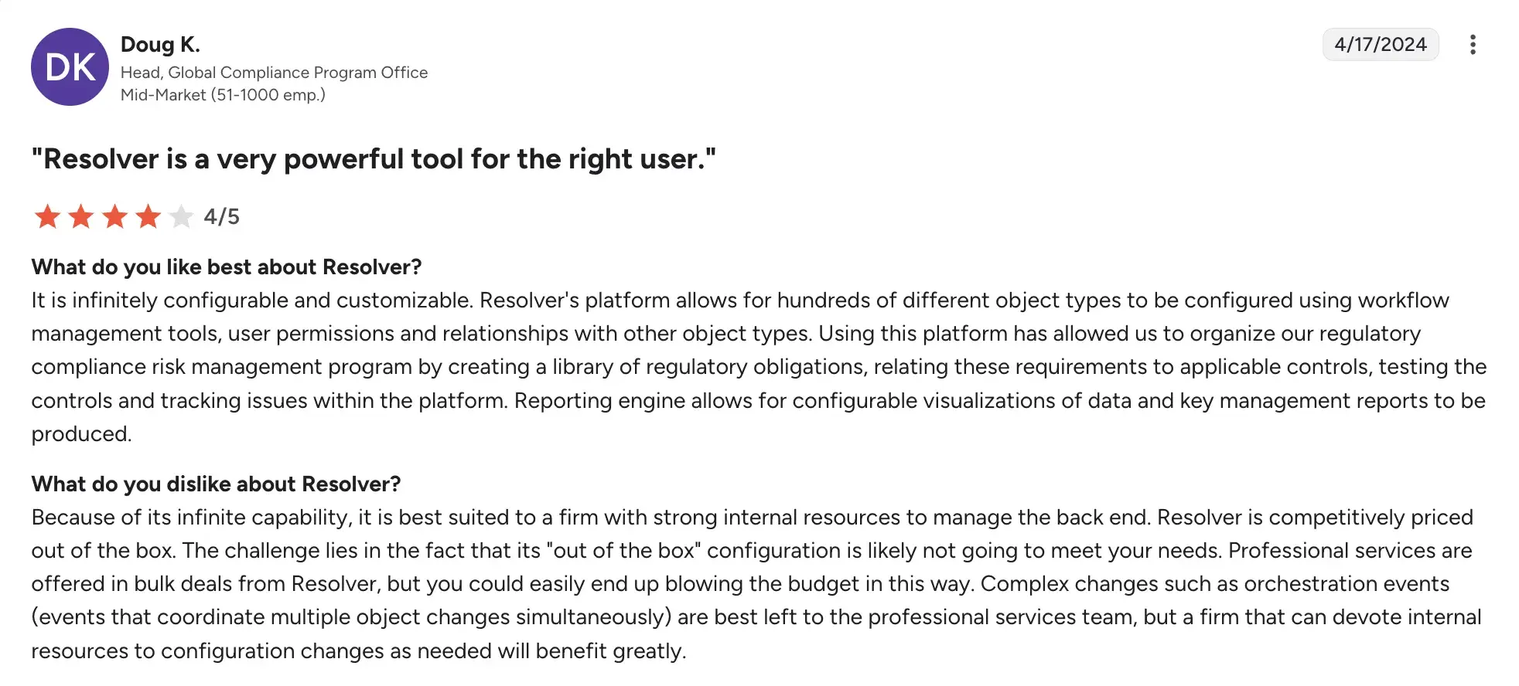Open the reviewer profile for Doug K.
1519x686 pixels.
point(160,44)
